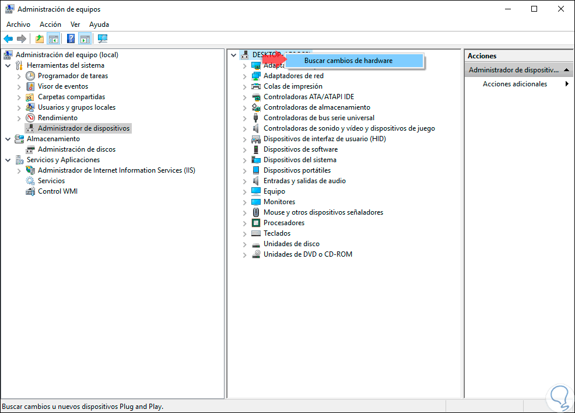
Task: Click the Administración de discos icon
Action: [x=30, y=150]
